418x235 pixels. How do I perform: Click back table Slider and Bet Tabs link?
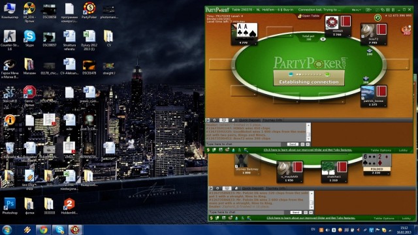[x=311, y=218]
